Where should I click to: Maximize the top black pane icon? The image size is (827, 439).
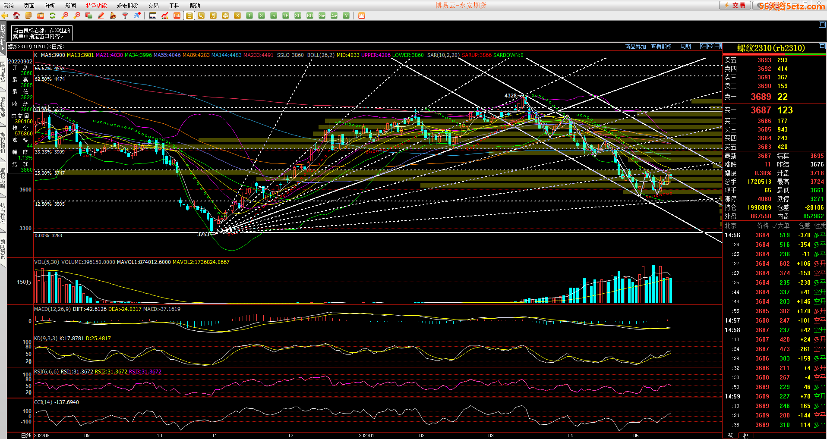[822, 25]
